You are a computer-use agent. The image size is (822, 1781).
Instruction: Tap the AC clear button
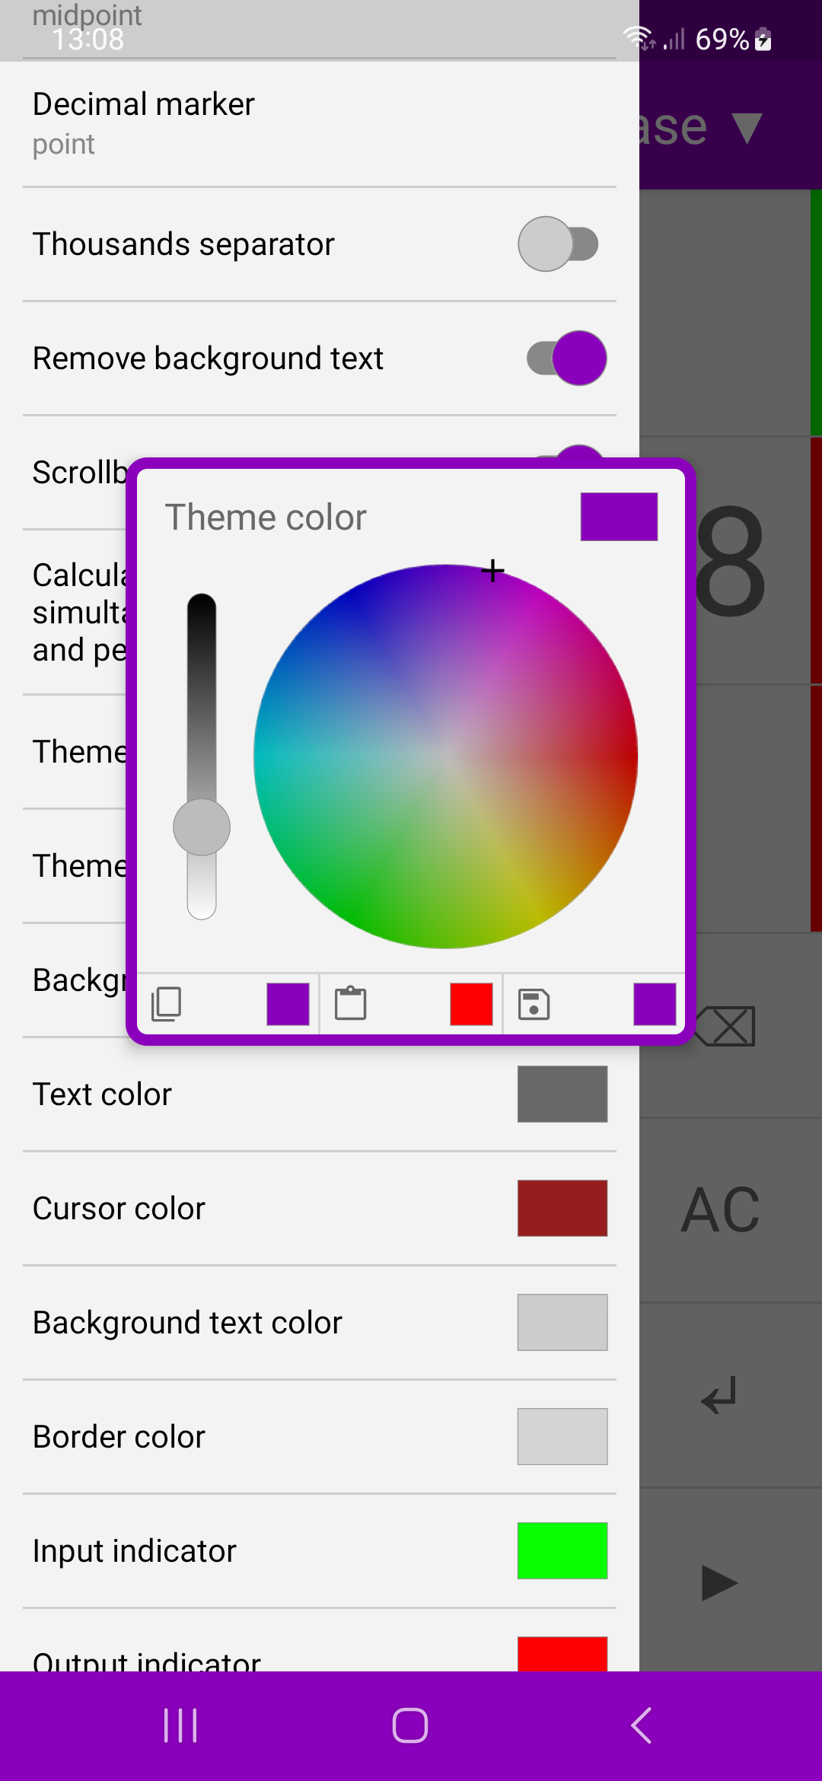720,1210
